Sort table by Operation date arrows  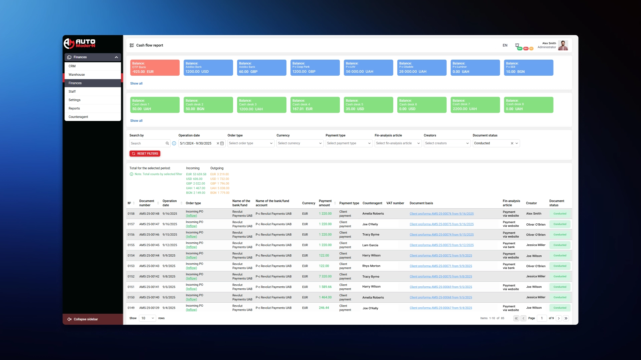pos(181,203)
